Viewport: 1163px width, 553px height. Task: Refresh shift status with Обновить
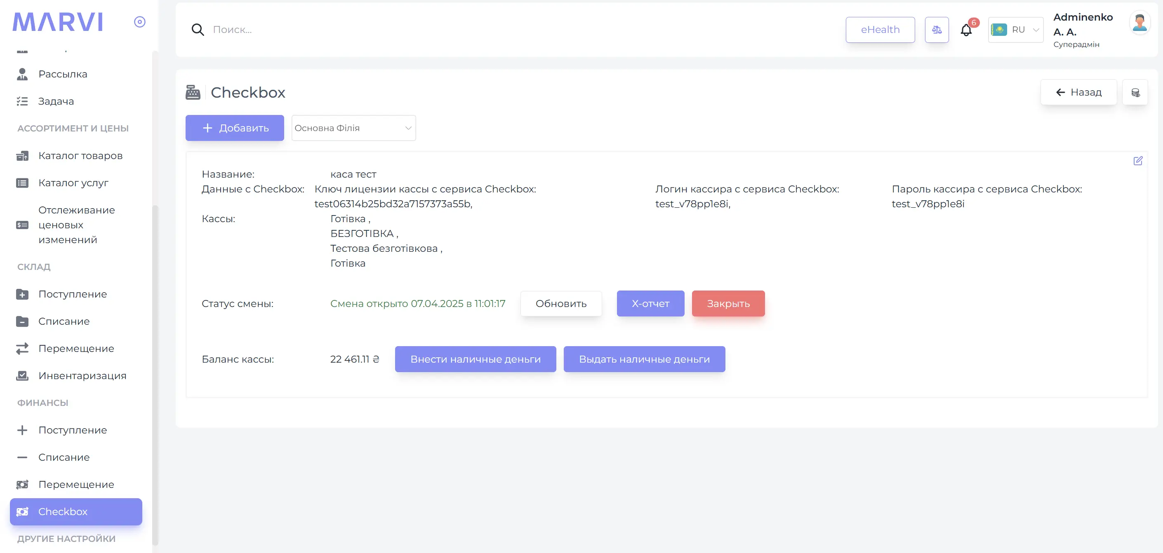tap(561, 304)
